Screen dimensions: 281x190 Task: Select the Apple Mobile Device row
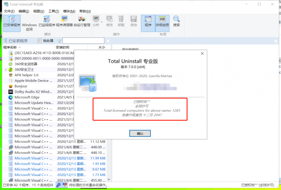[38, 80]
